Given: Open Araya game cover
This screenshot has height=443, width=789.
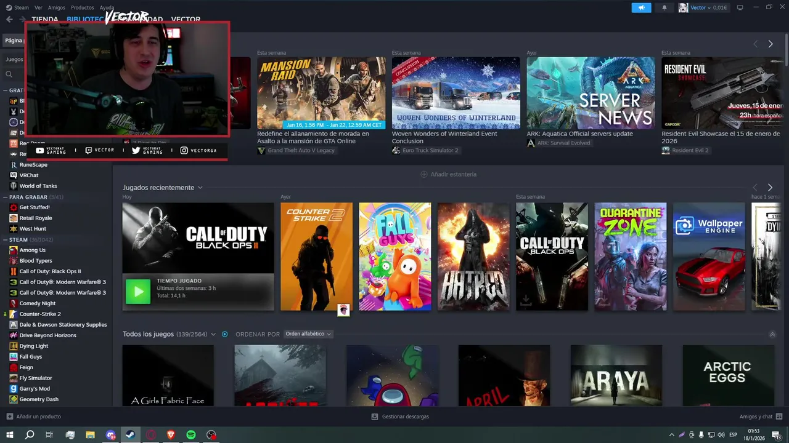Looking at the screenshot, I should (x=616, y=375).
